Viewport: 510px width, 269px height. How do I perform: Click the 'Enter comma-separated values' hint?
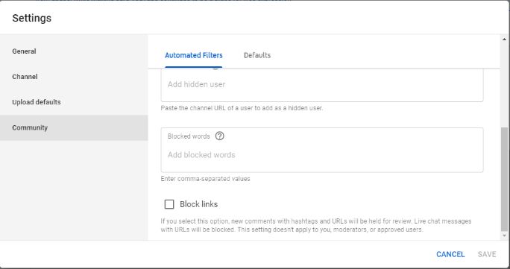pyautogui.click(x=206, y=179)
